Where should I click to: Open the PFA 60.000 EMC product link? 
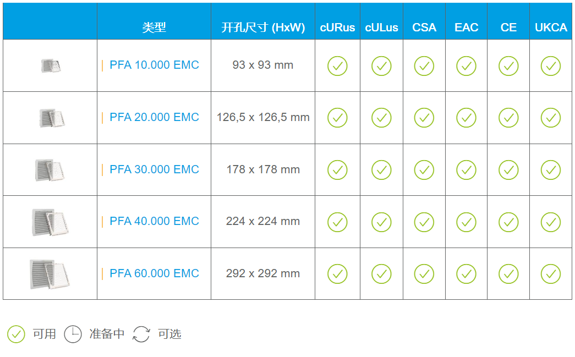[x=154, y=273]
